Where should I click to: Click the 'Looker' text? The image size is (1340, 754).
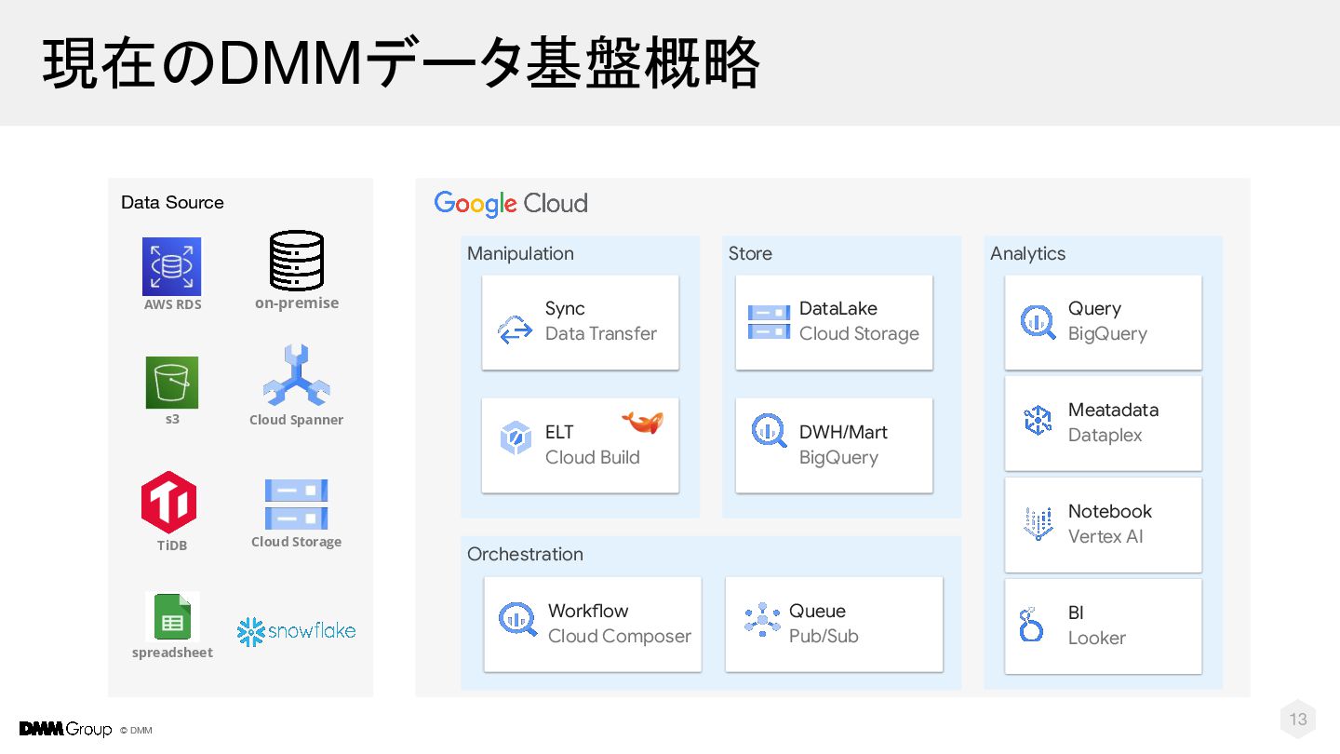tap(1097, 638)
